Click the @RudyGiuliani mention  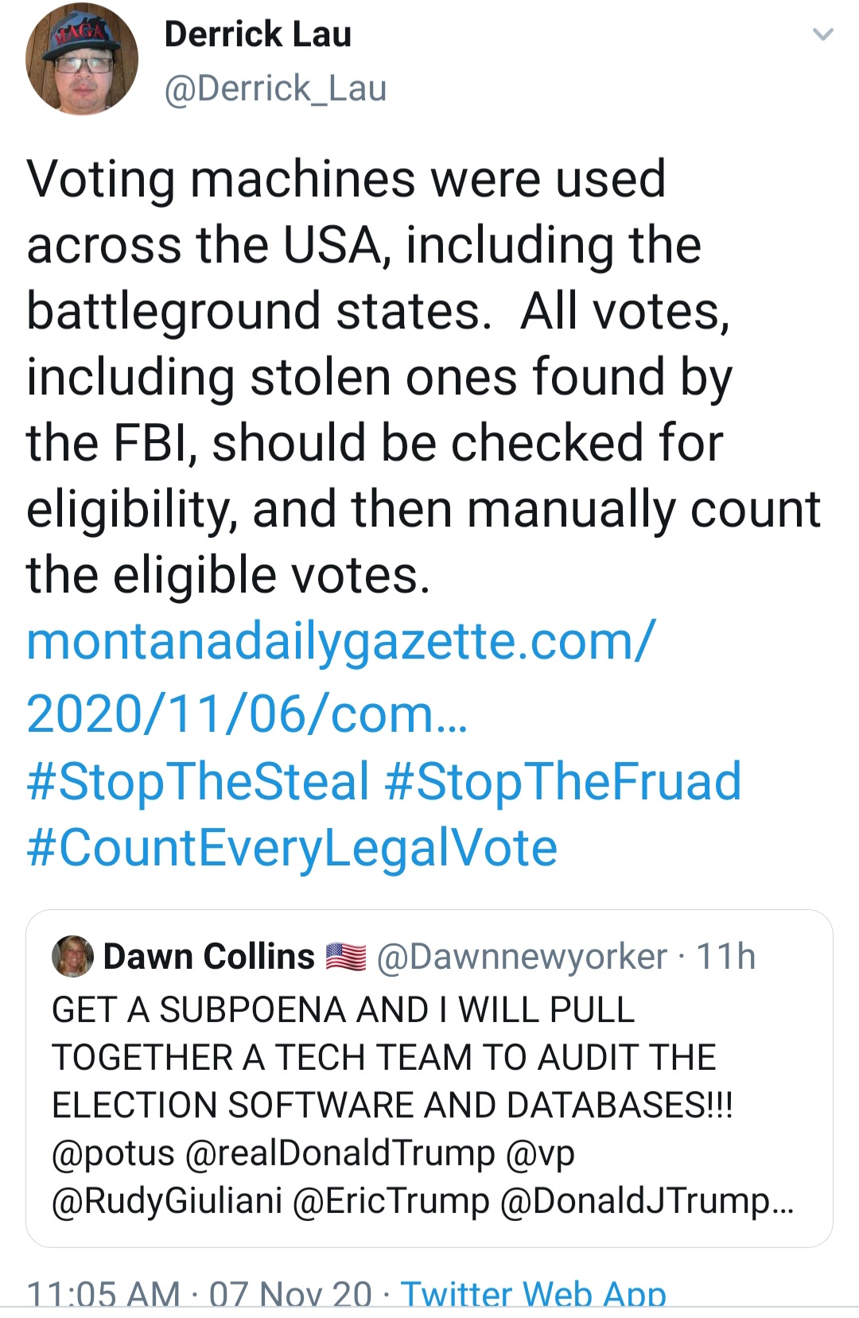167,1200
